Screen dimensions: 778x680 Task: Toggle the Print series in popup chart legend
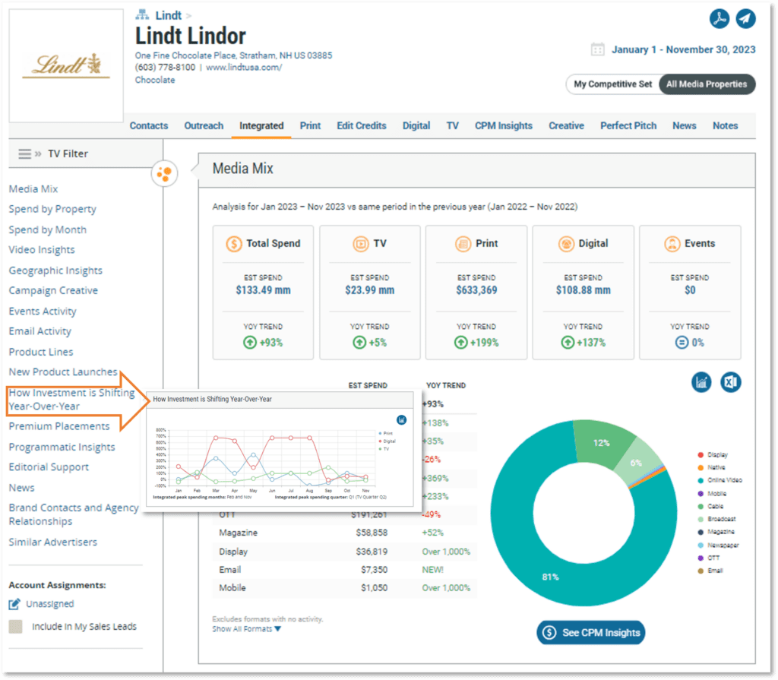[385, 433]
